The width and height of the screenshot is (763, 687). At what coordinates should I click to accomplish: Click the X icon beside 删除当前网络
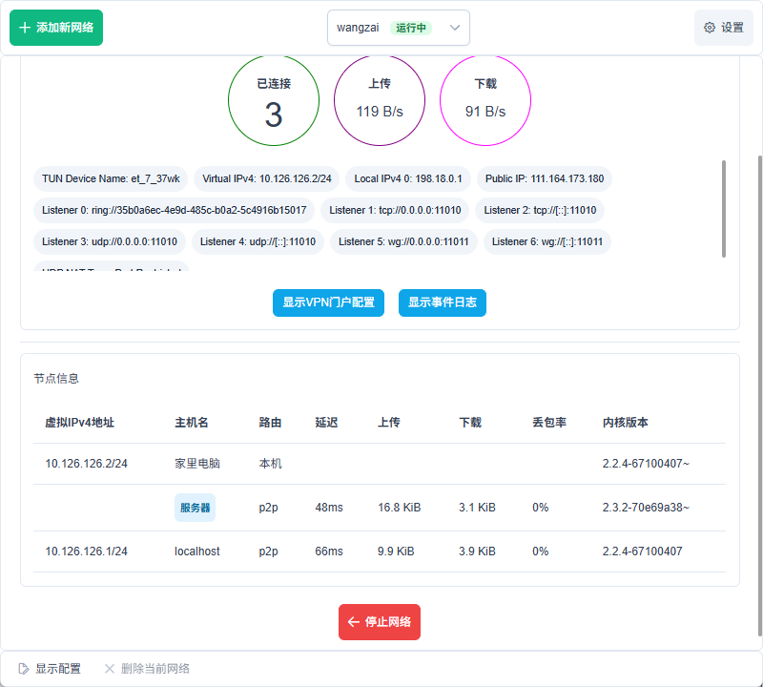coord(110,669)
